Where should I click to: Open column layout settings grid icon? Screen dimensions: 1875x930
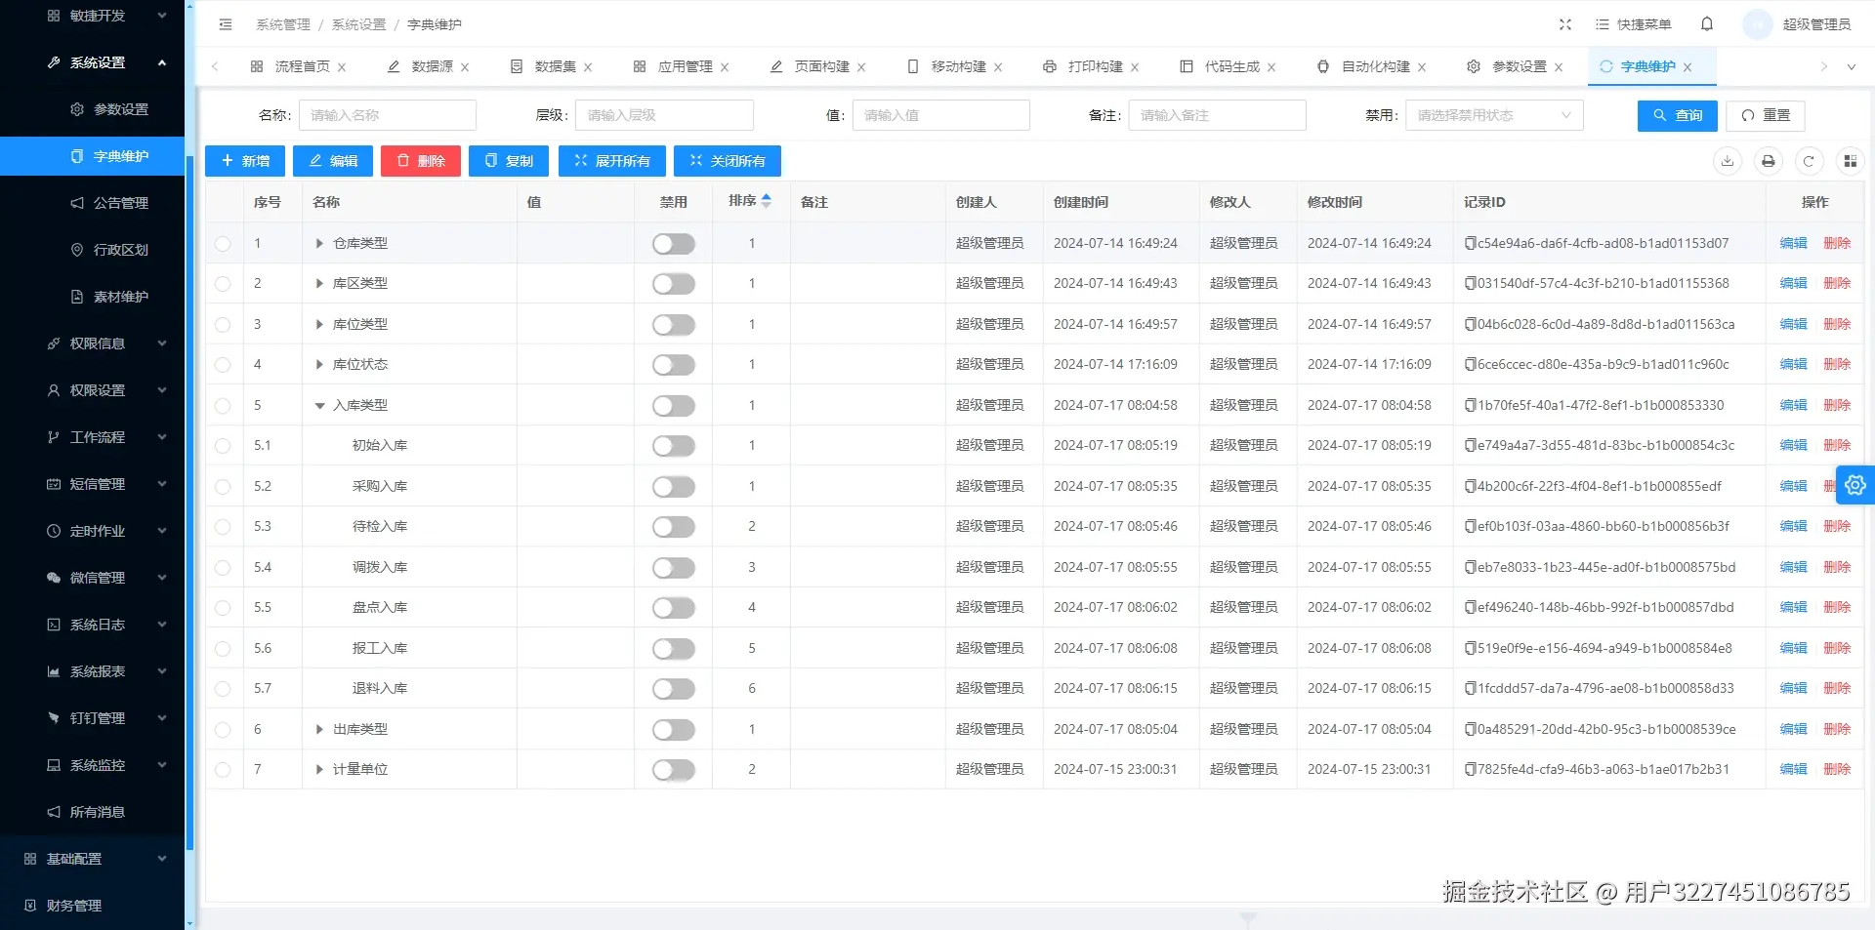(1850, 161)
